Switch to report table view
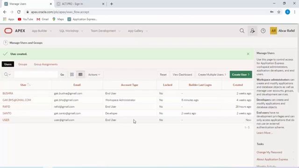 tap(80, 75)
